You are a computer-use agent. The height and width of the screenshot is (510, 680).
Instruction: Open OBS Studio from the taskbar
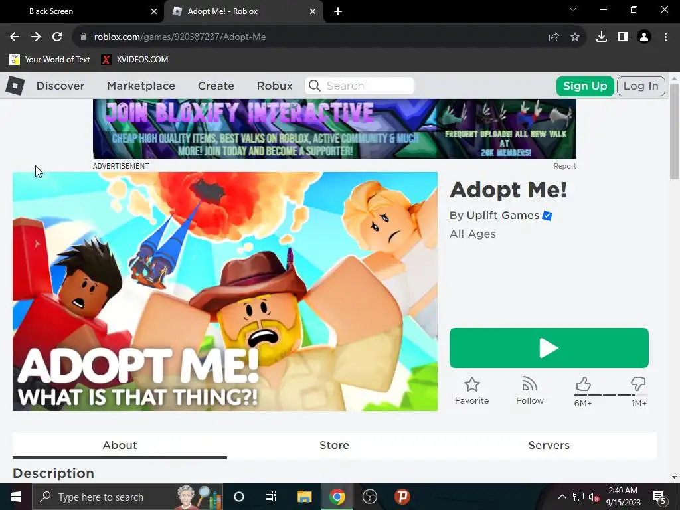(369, 497)
